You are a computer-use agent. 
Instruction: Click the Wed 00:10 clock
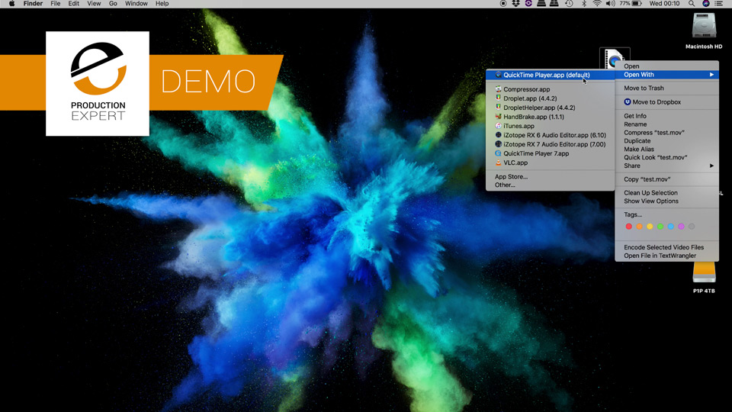[x=664, y=3]
